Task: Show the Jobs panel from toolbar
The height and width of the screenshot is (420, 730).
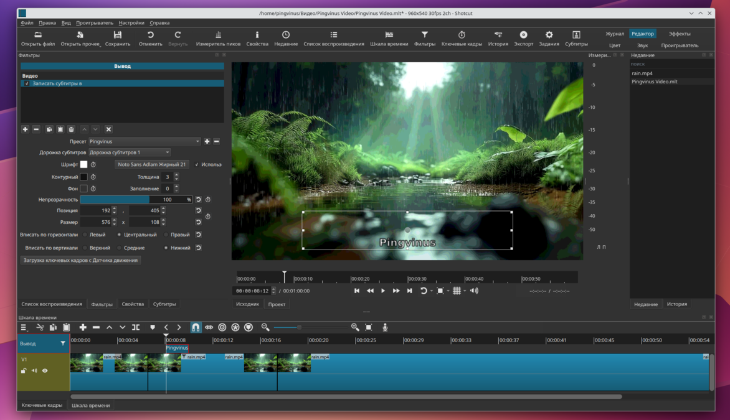Action: tap(549, 39)
